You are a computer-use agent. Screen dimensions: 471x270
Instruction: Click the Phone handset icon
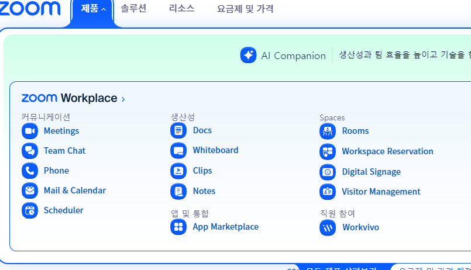(30, 171)
